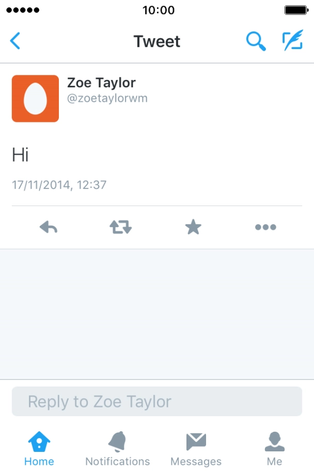This screenshot has height=471, width=314.
Task: Tap the tweet text "Hi"
Action: coord(20,154)
